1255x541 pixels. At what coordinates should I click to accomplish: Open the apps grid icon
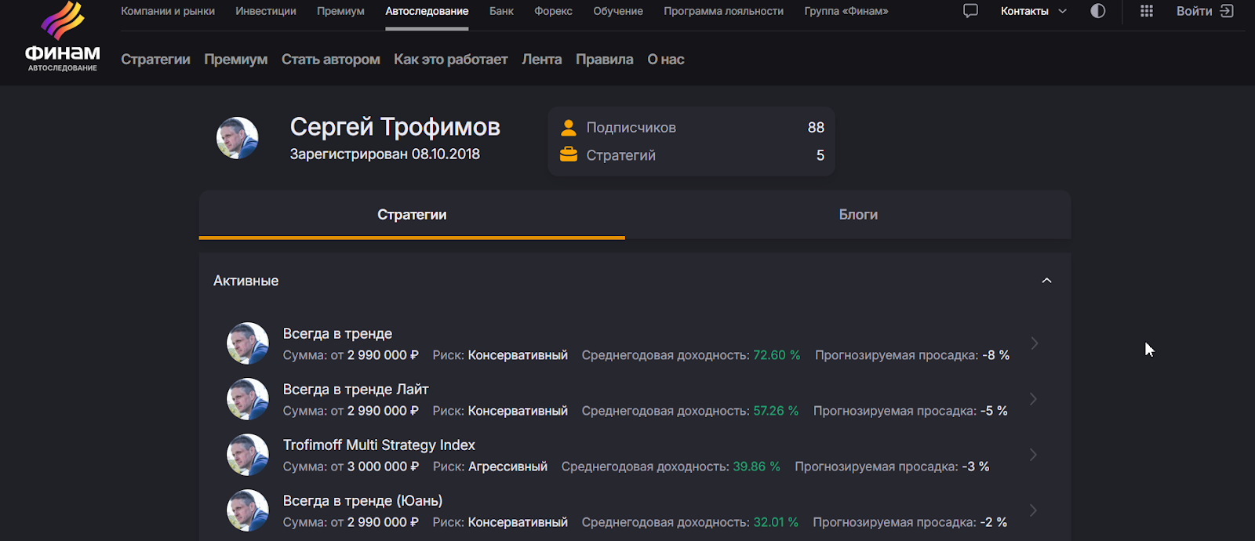(x=1147, y=11)
